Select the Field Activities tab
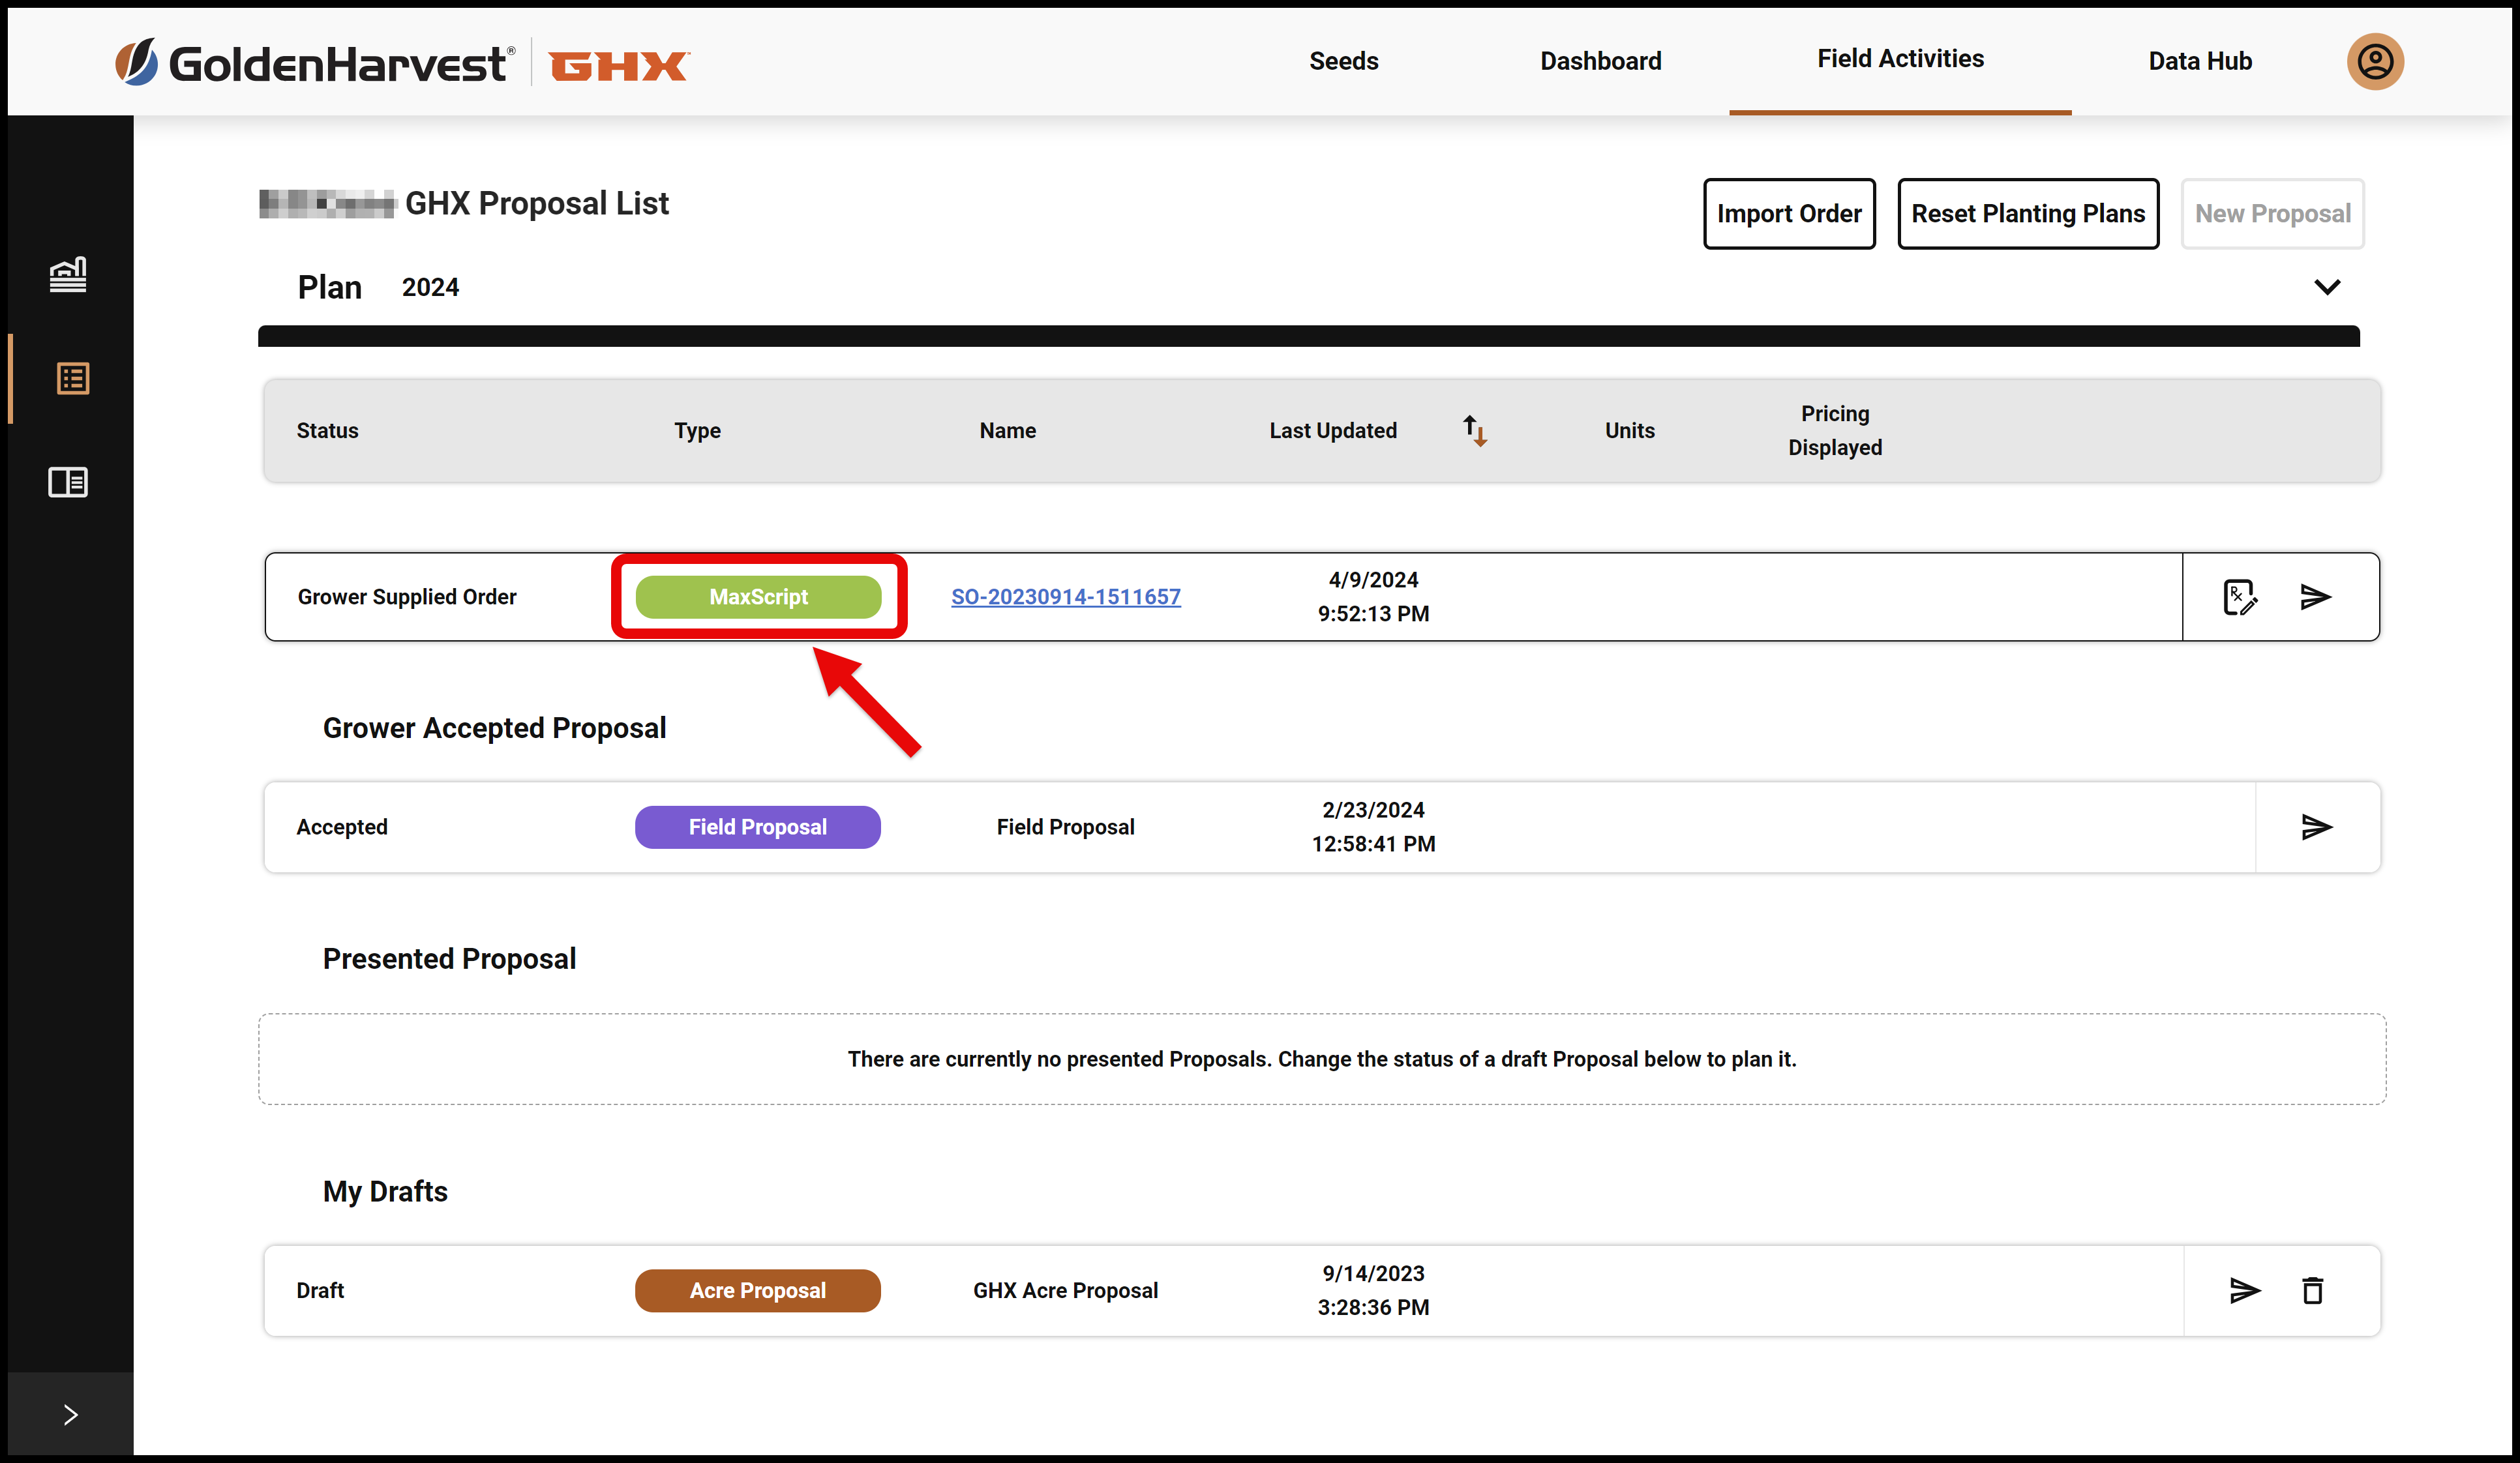 click(1900, 59)
